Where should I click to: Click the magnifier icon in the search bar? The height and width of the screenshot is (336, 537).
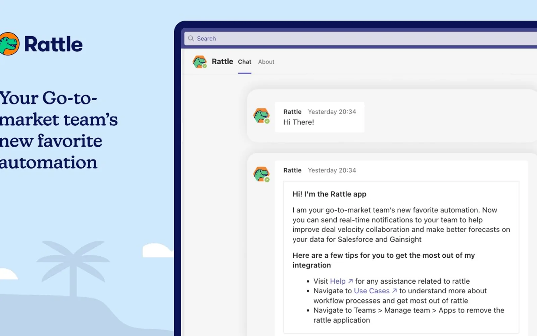(x=191, y=38)
